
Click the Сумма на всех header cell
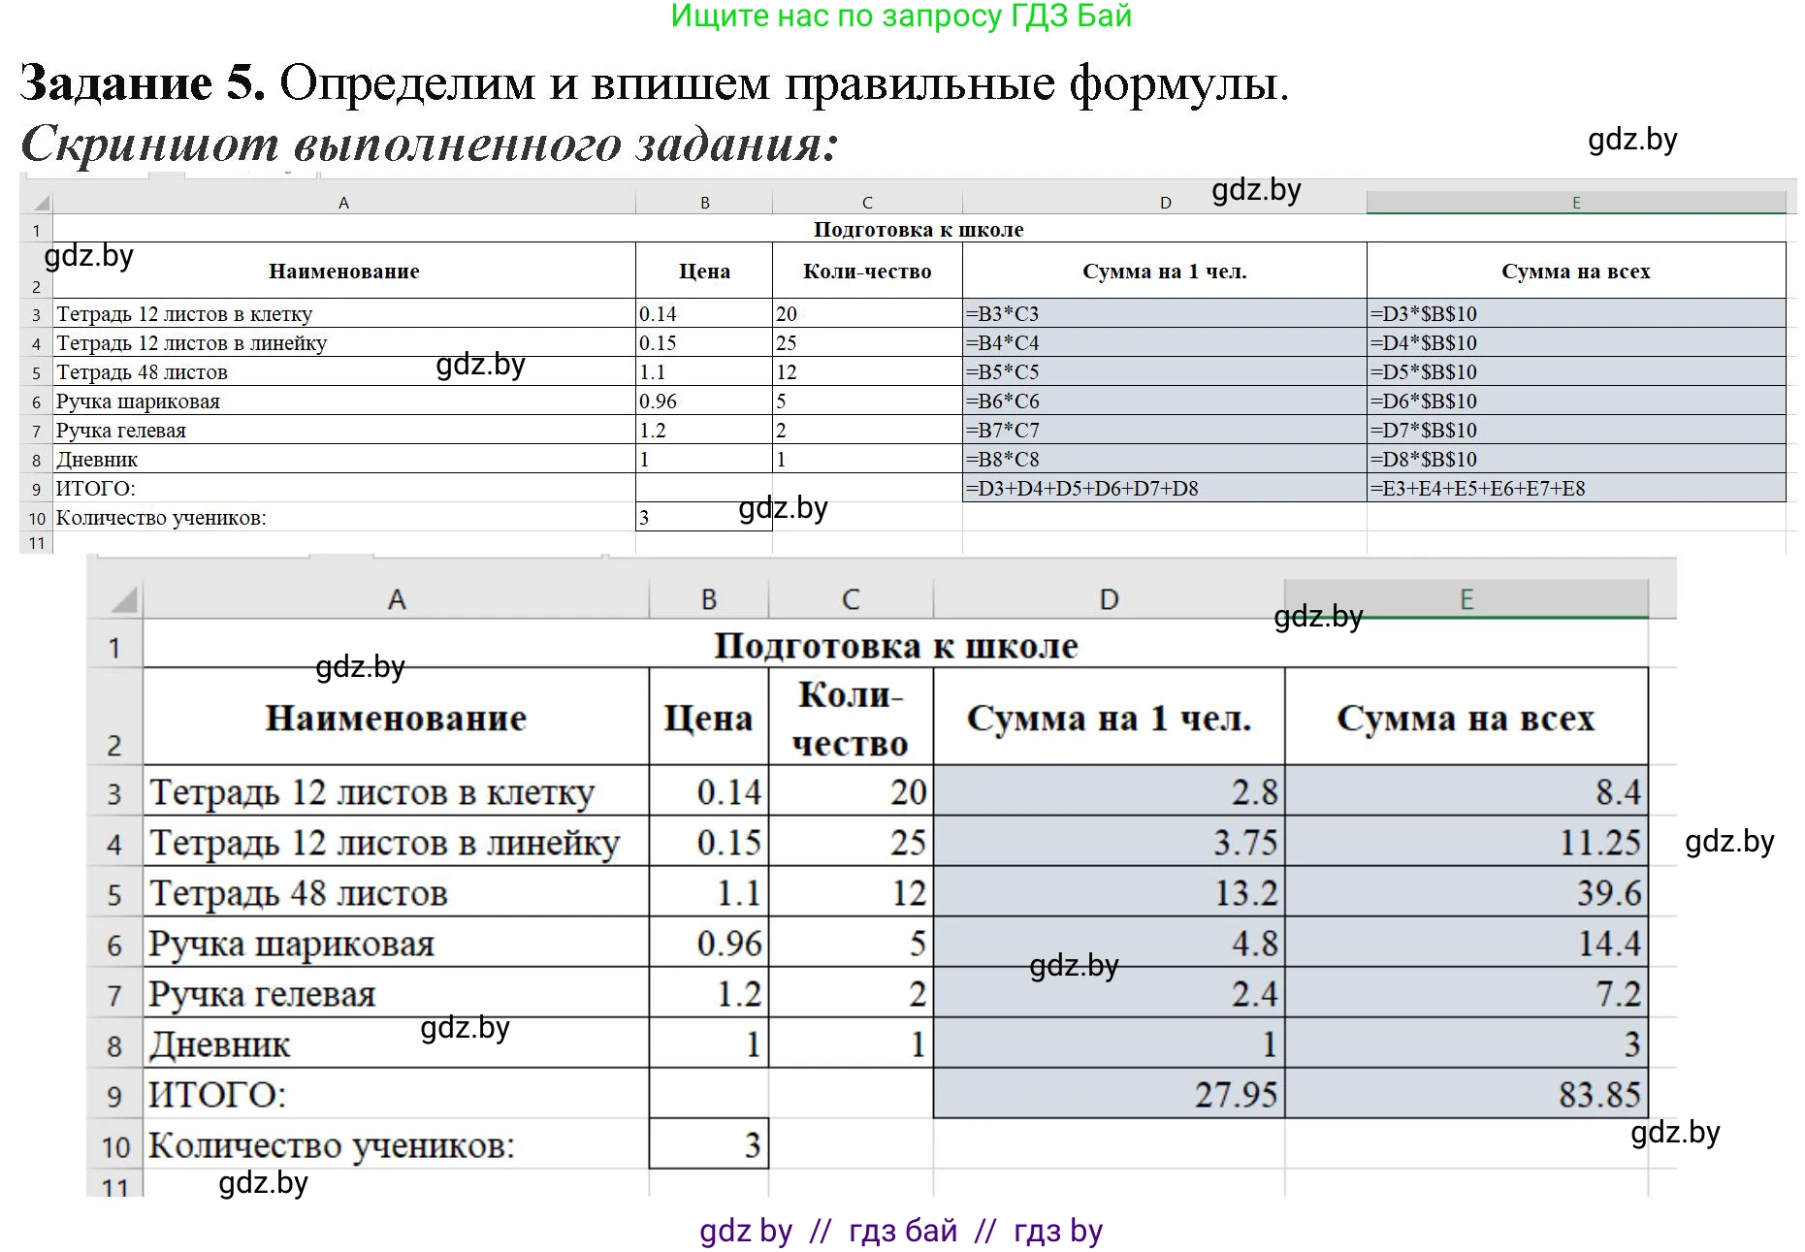1465,718
